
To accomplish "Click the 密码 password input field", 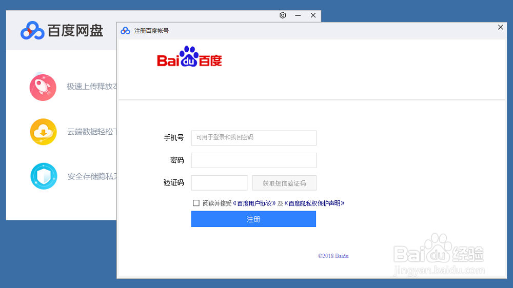I will pos(253,160).
